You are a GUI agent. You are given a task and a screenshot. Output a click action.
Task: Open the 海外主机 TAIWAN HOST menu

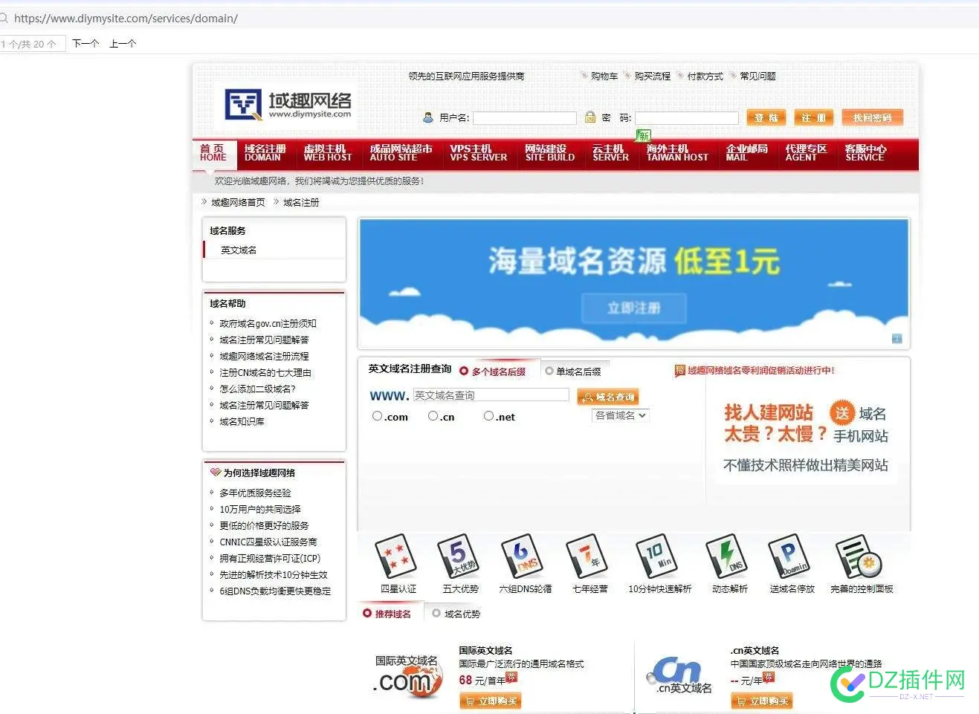coord(677,153)
